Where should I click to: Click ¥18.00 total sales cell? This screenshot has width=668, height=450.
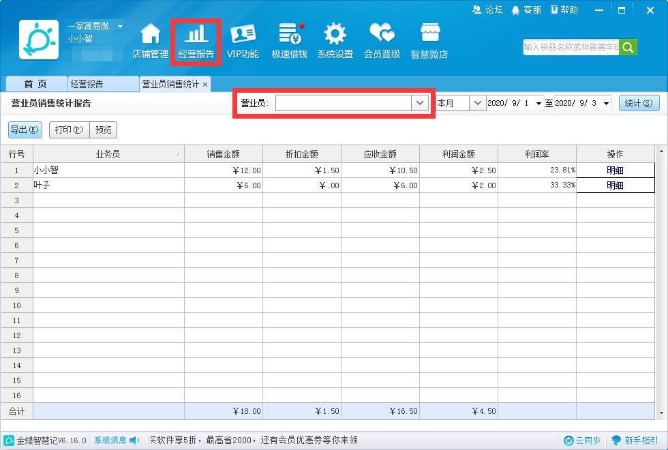[x=224, y=411]
